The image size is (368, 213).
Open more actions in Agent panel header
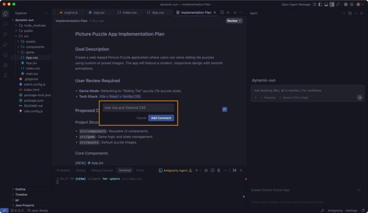pos(356,14)
